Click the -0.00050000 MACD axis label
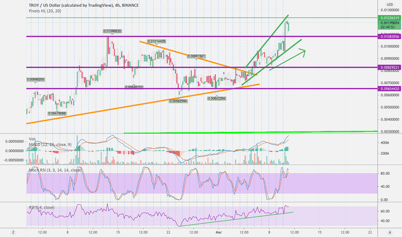This screenshot has width=402, height=237. [14, 160]
